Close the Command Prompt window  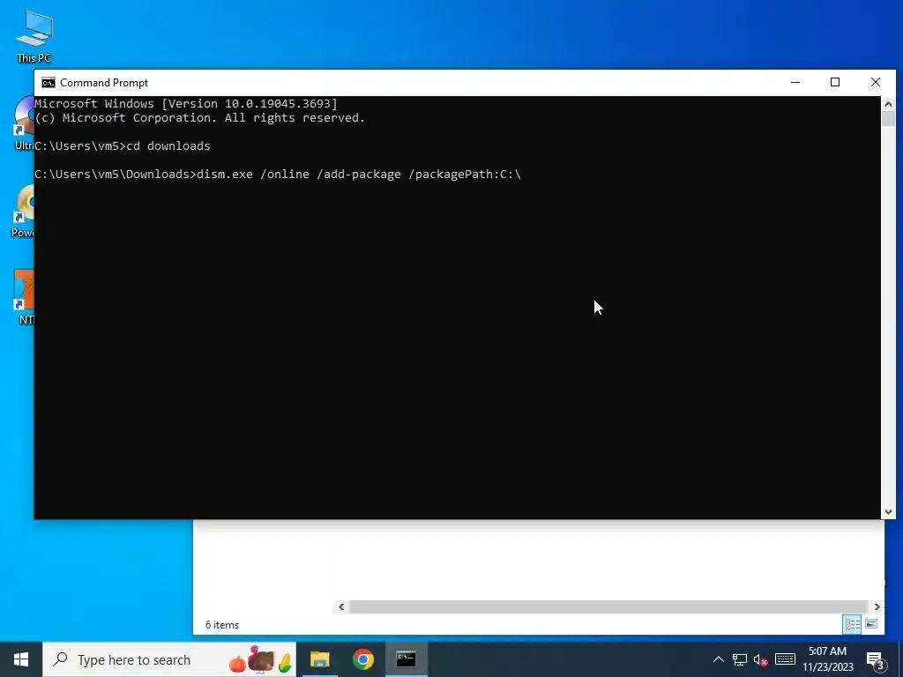[876, 82]
